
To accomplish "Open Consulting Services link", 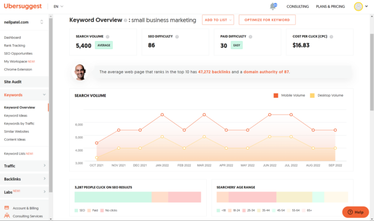I will (x=28, y=216).
